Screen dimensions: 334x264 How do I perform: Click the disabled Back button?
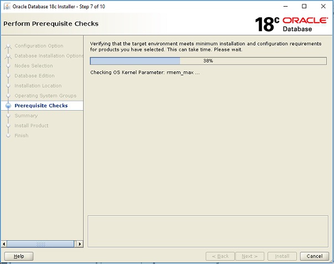[220, 256]
